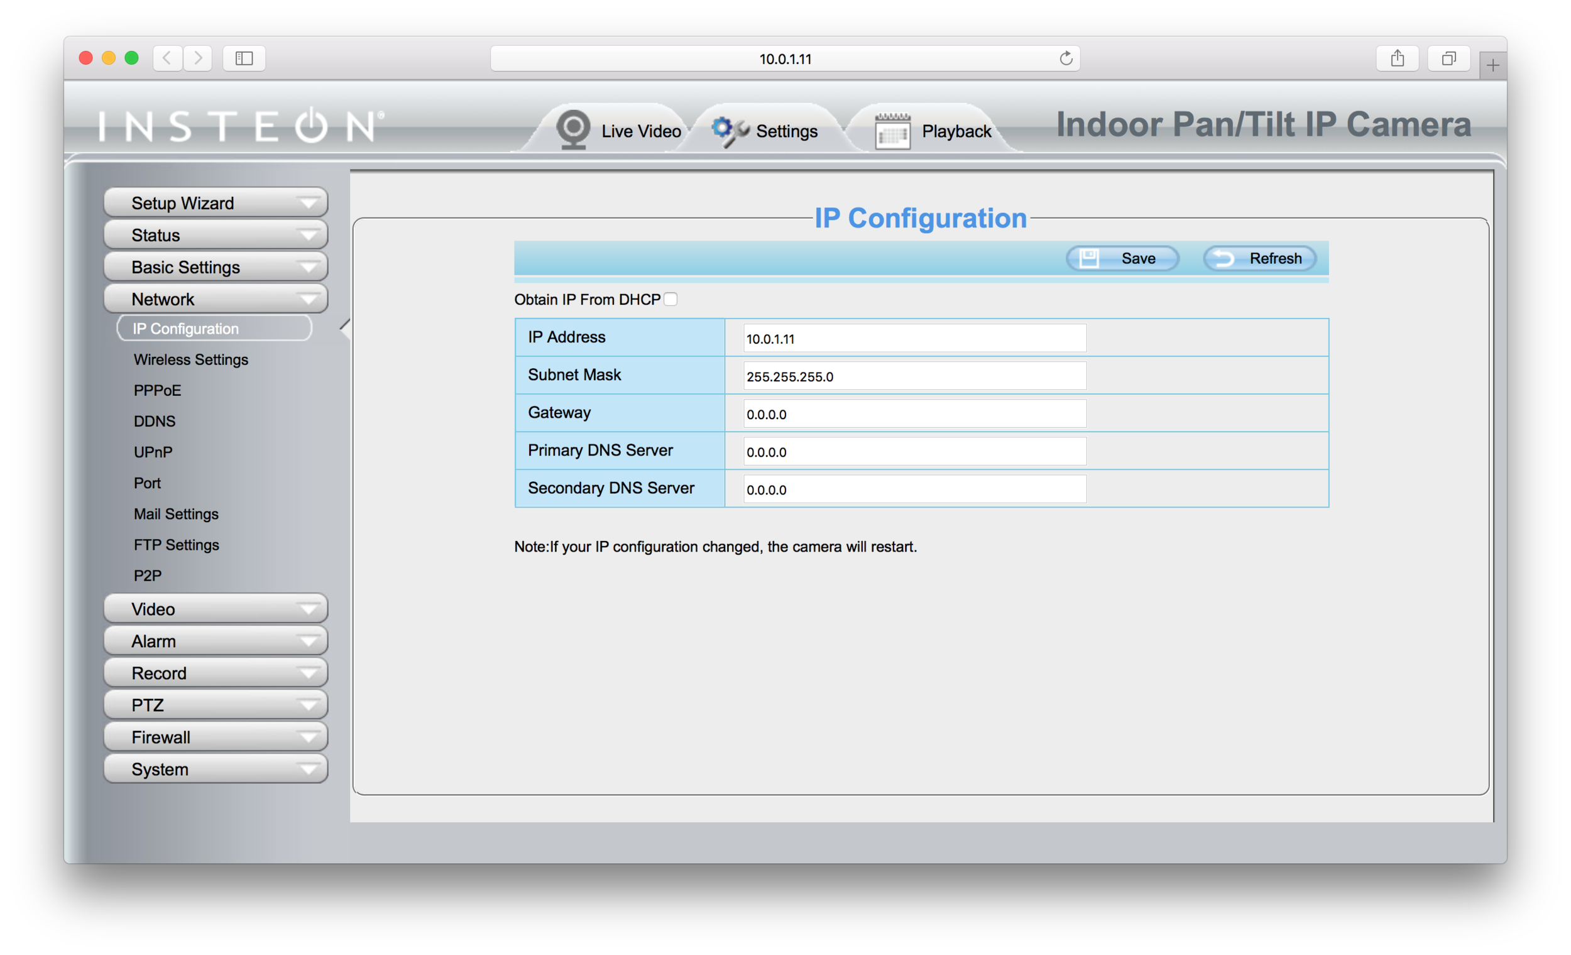This screenshot has height=955, width=1571.
Task: Click the IP Address input field
Action: [x=915, y=338]
